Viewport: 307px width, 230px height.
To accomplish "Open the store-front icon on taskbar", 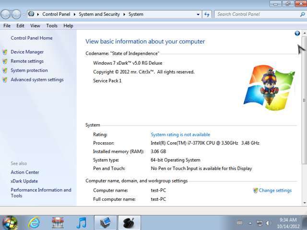I will pos(58,223).
